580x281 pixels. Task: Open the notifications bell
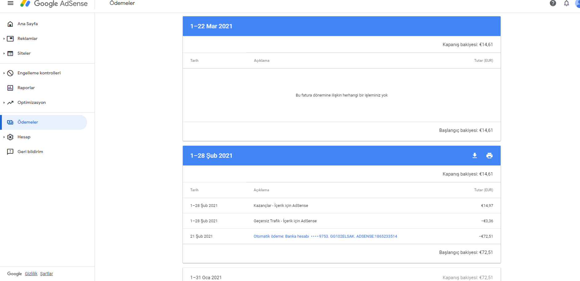(x=566, y=3)
